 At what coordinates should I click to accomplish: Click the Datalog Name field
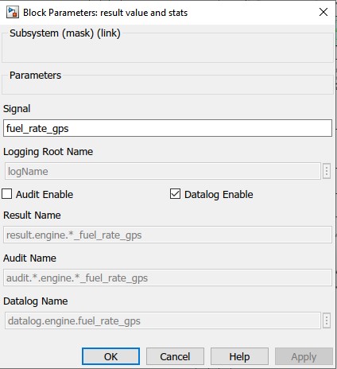click(163, 320)
